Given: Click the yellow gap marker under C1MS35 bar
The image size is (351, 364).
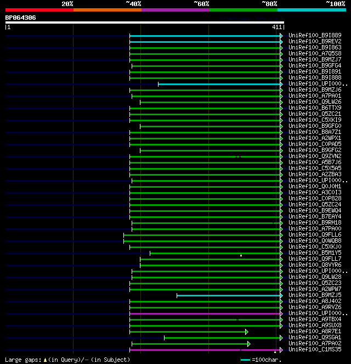Looking at the screenshot, I should 275,352.
